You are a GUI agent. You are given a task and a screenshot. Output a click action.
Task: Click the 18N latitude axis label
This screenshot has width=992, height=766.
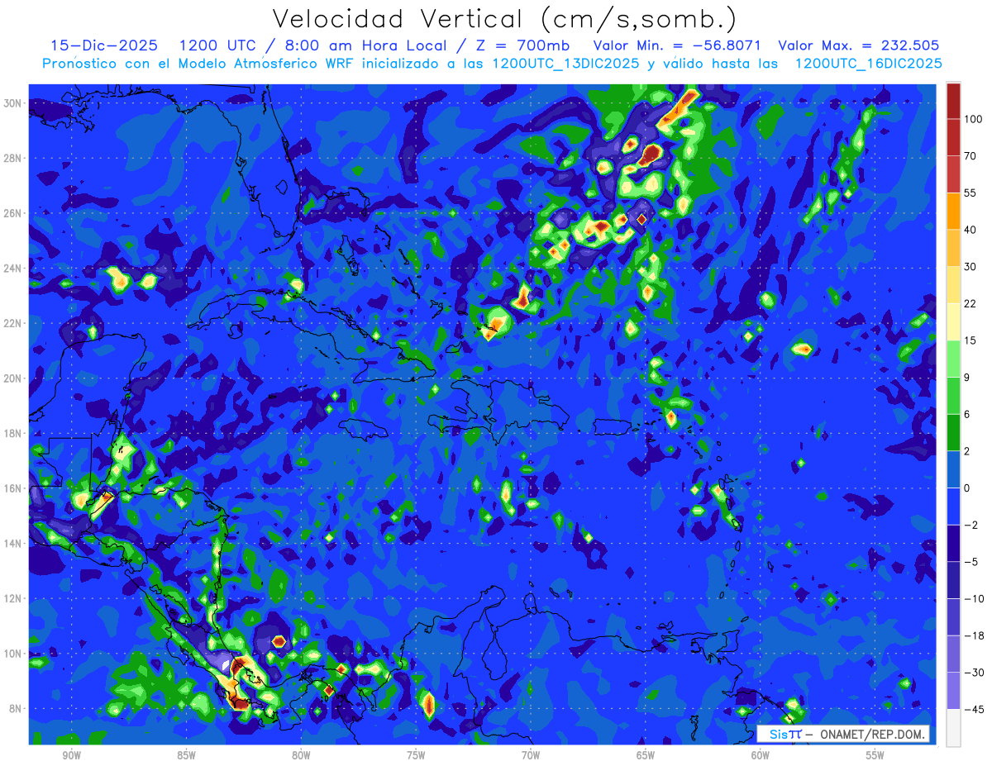point(13,433)
